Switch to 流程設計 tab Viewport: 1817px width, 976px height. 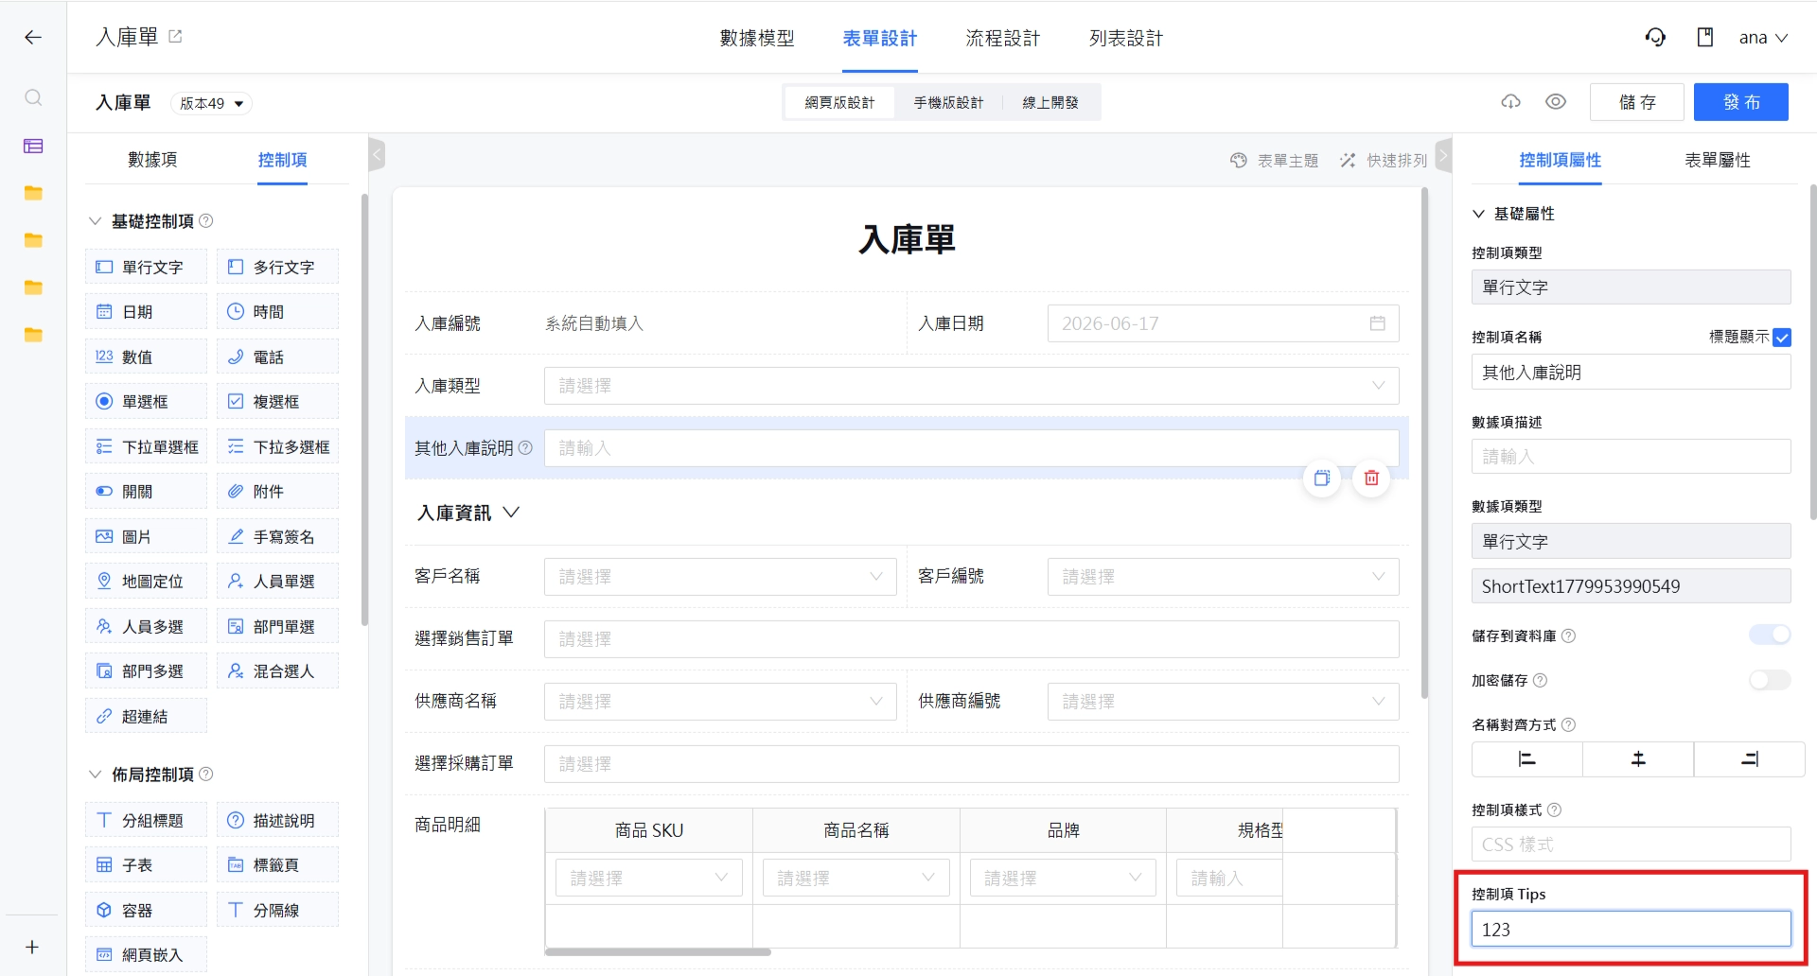coord(1003,38)
